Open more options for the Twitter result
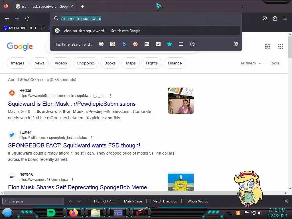 point(92,138)
